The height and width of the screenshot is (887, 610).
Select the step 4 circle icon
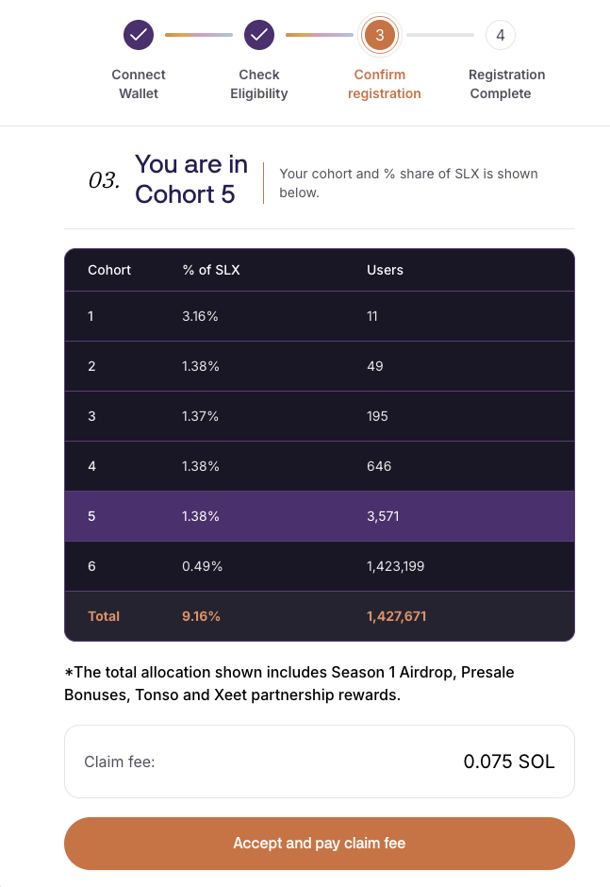[x=501, y=36]
